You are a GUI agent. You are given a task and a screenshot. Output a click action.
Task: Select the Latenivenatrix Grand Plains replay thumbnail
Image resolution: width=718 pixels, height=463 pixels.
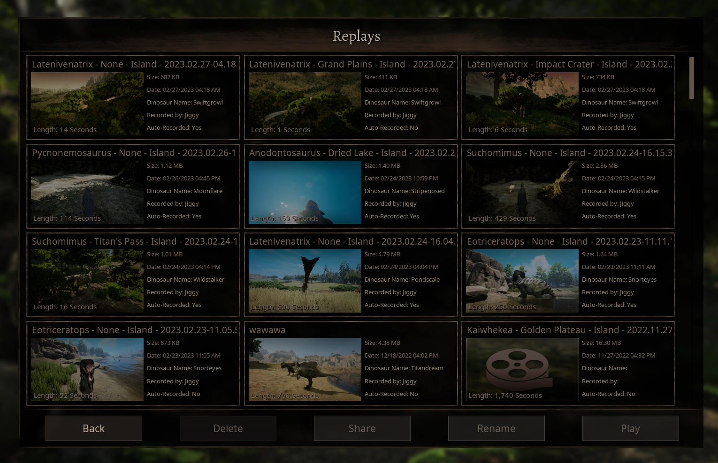pyautogui.click(x=305, y=104)
